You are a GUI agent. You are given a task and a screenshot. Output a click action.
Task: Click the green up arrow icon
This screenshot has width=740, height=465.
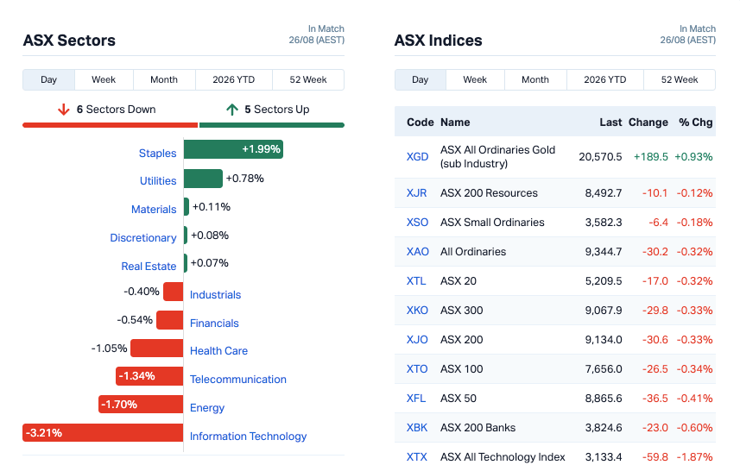pos(231,110)
